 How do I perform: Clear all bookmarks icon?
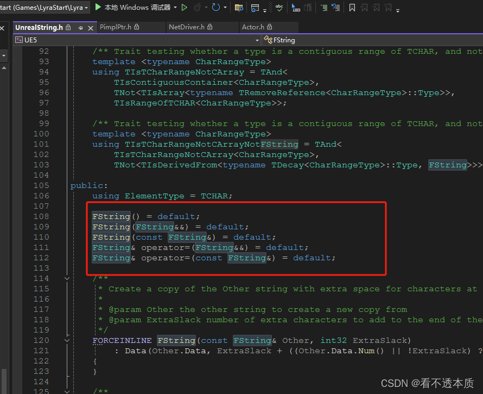[x=388, y=8]
